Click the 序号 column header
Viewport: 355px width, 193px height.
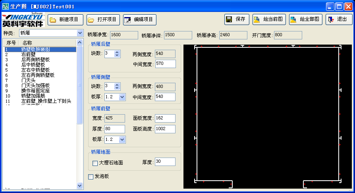11,43
